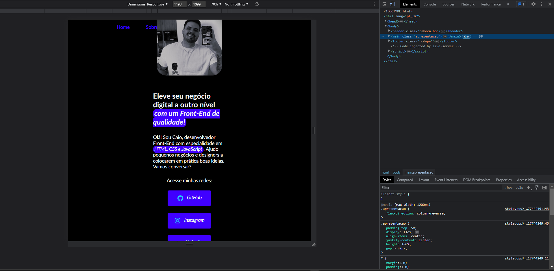Add a new style rule with plus icon

click(x=529, y=187)
